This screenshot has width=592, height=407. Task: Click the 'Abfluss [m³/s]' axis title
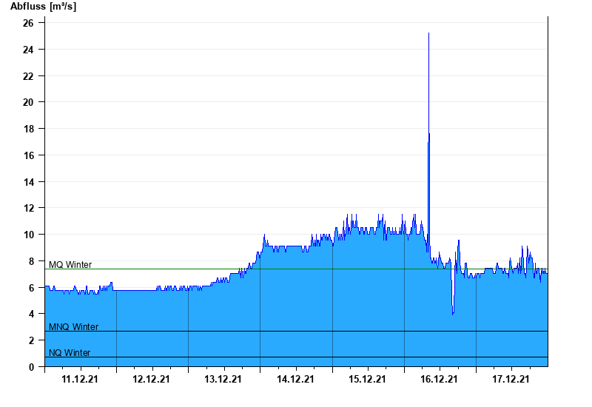click(44, 7)
